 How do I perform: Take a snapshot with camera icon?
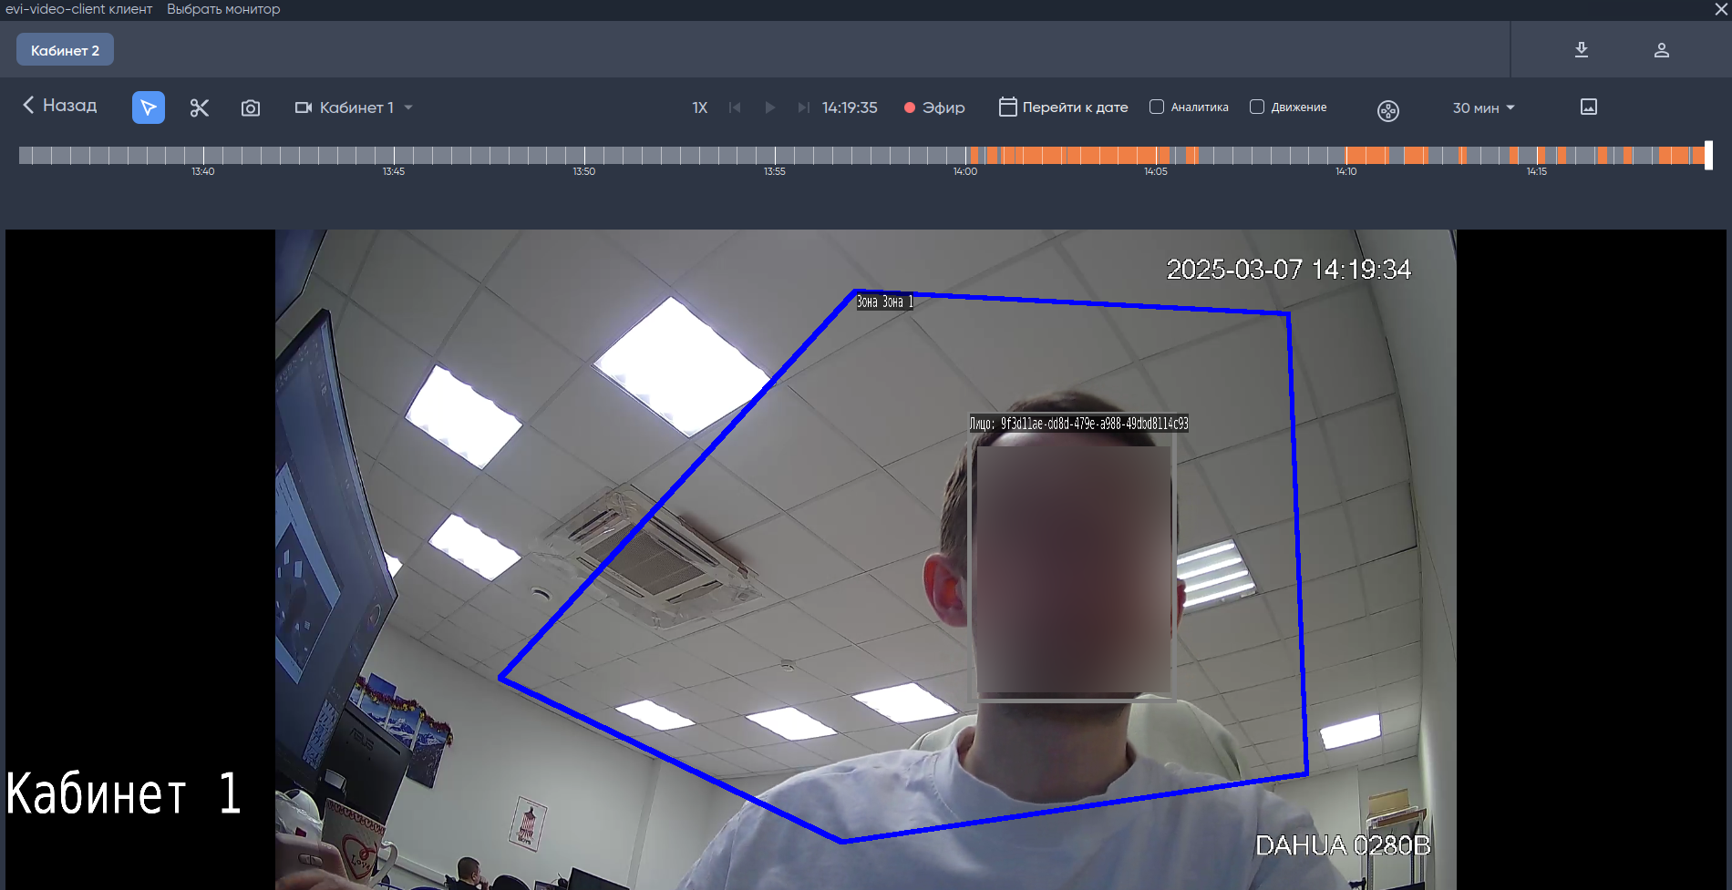click(x=251, y=107)
